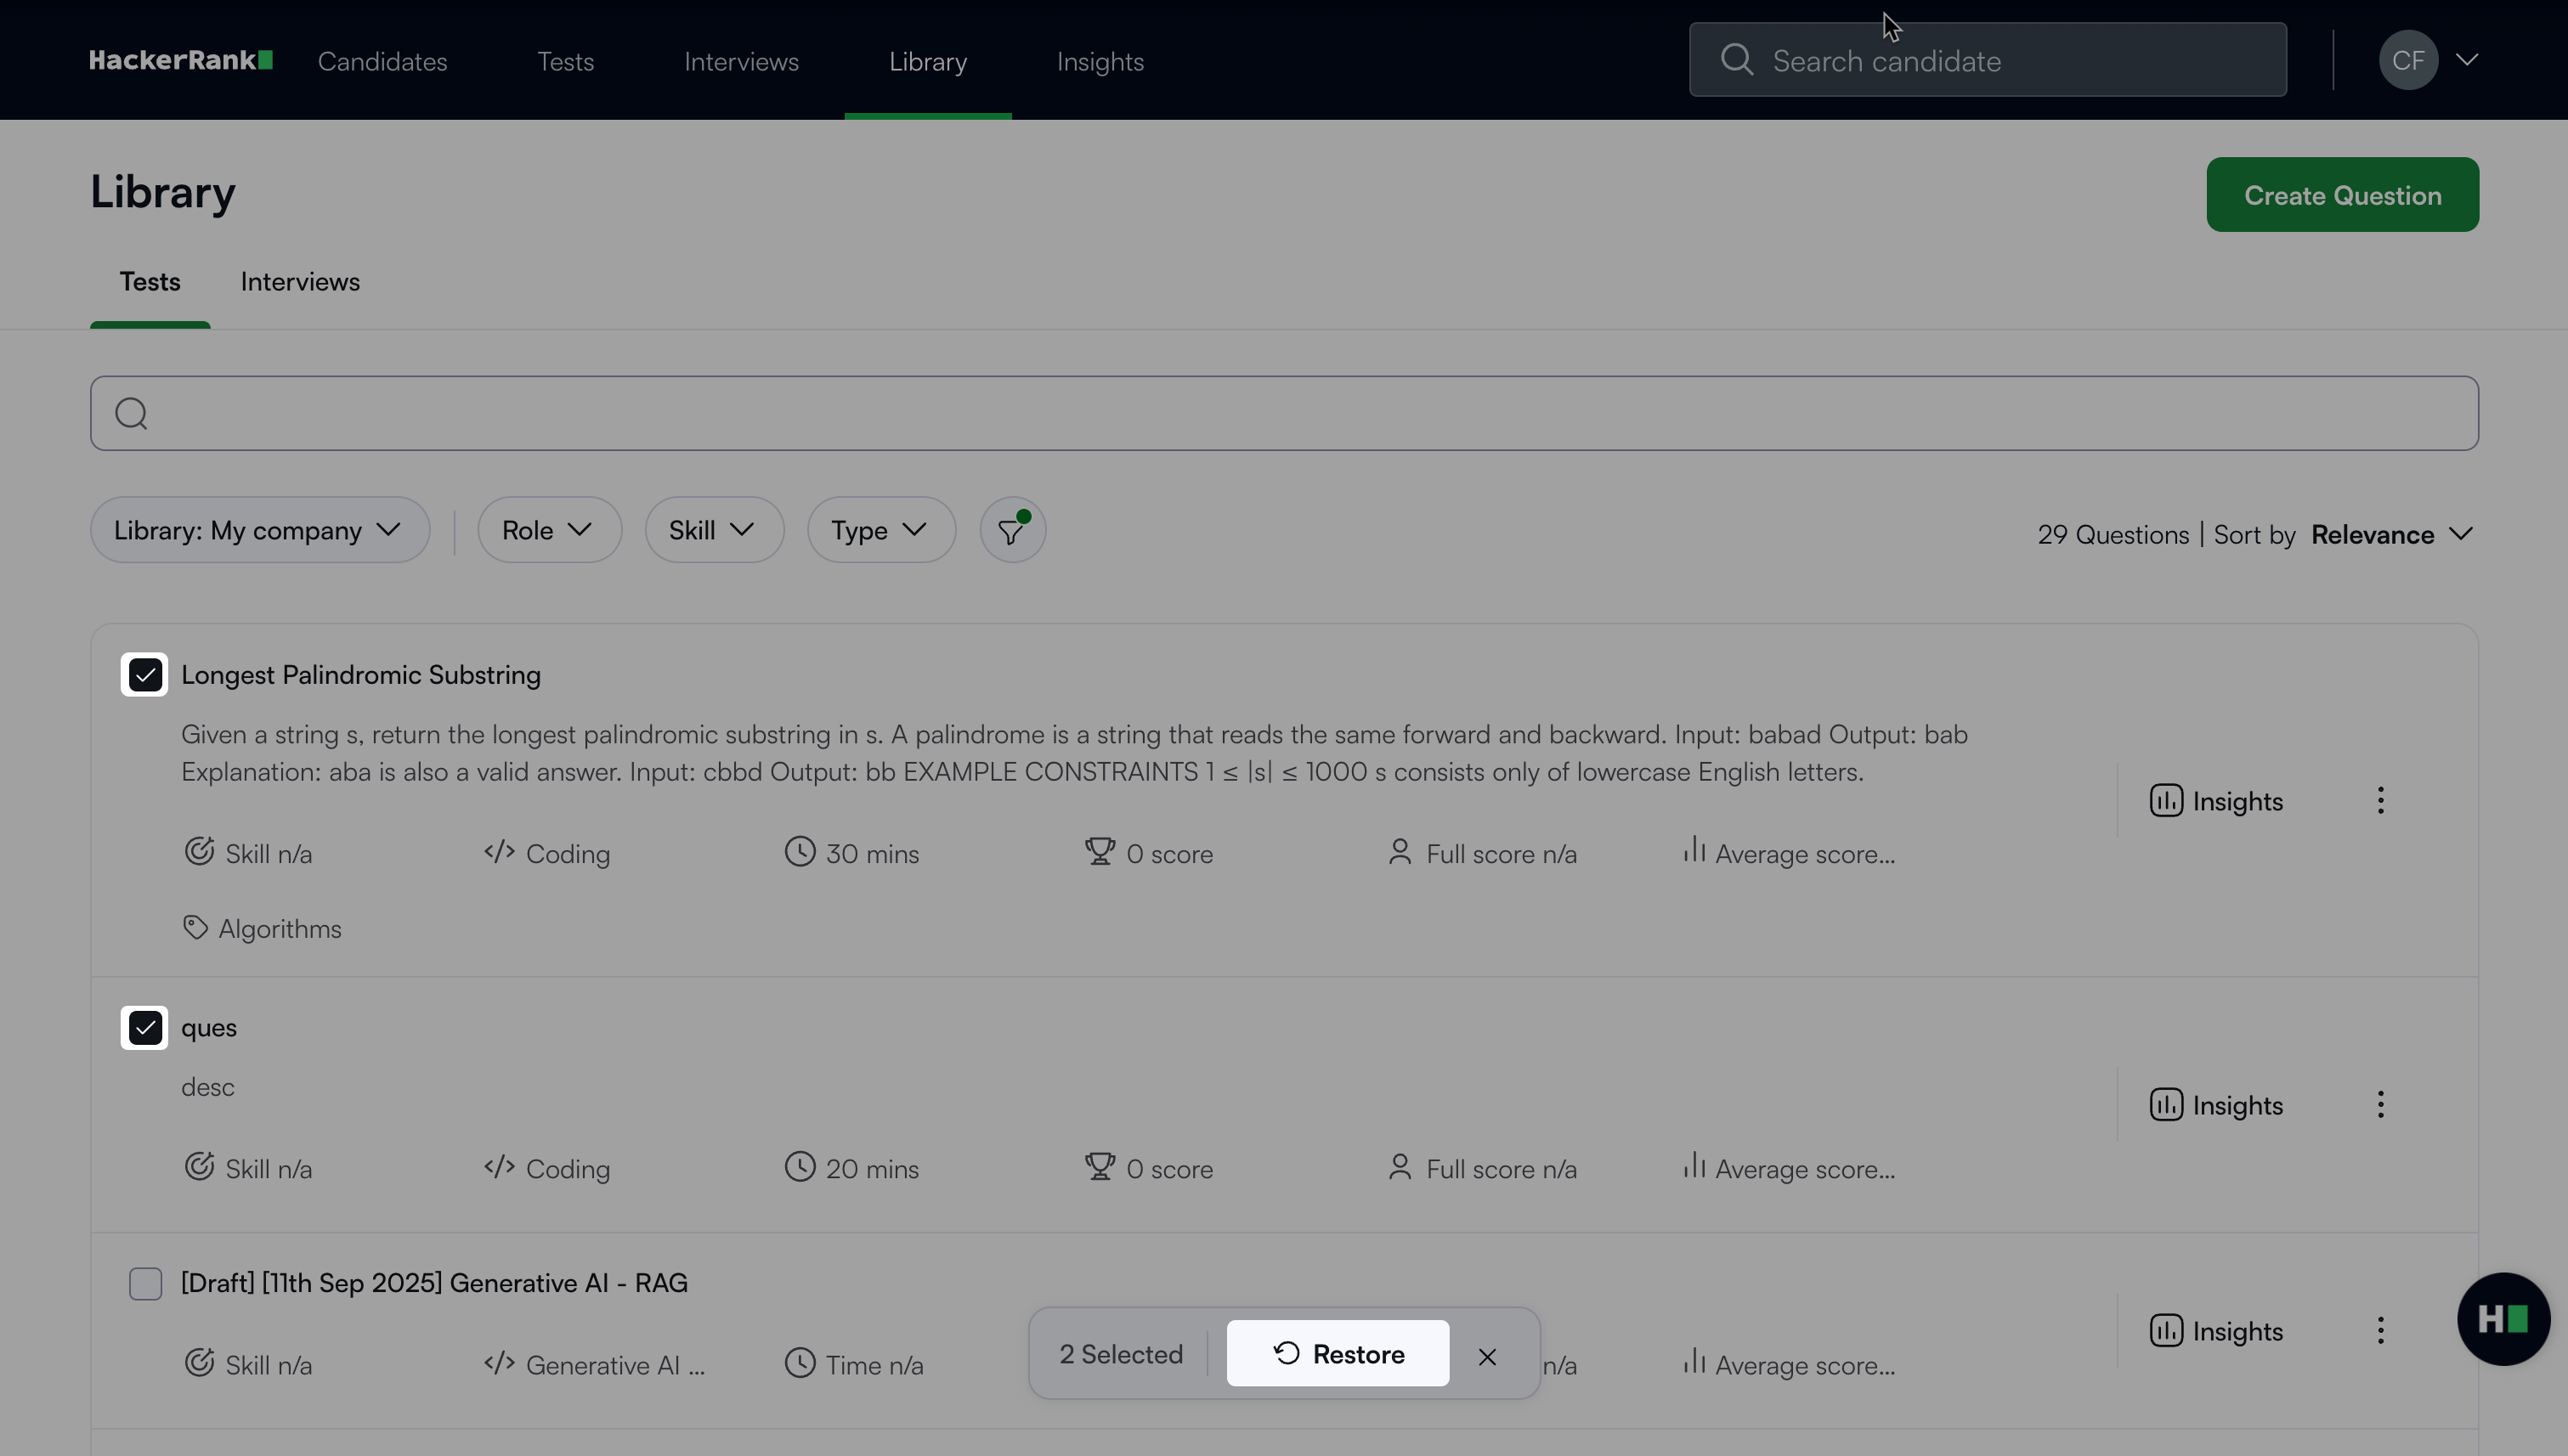Click the HackerRank logo
Screen dimensions: 2568x1456
(x=180, y=61)
